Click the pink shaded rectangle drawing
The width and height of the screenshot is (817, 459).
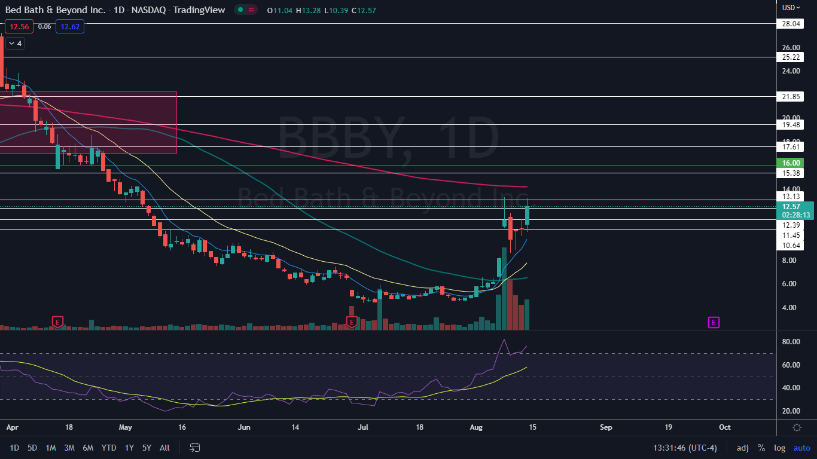tap(89, 123)
